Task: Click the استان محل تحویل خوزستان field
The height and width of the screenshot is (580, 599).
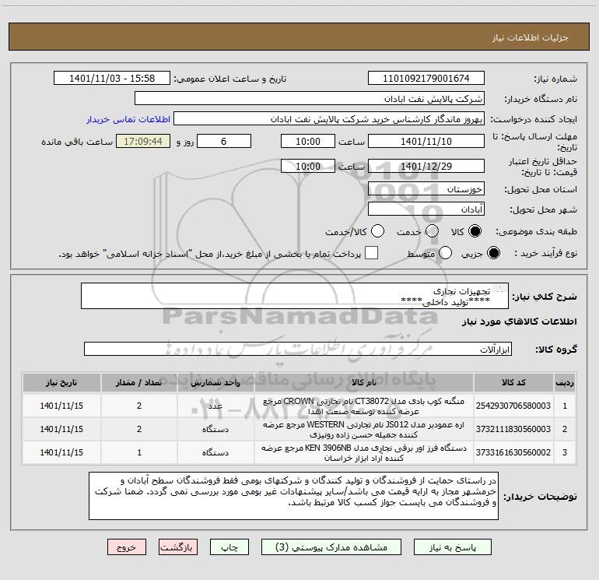Action: (x=426, y=189)
